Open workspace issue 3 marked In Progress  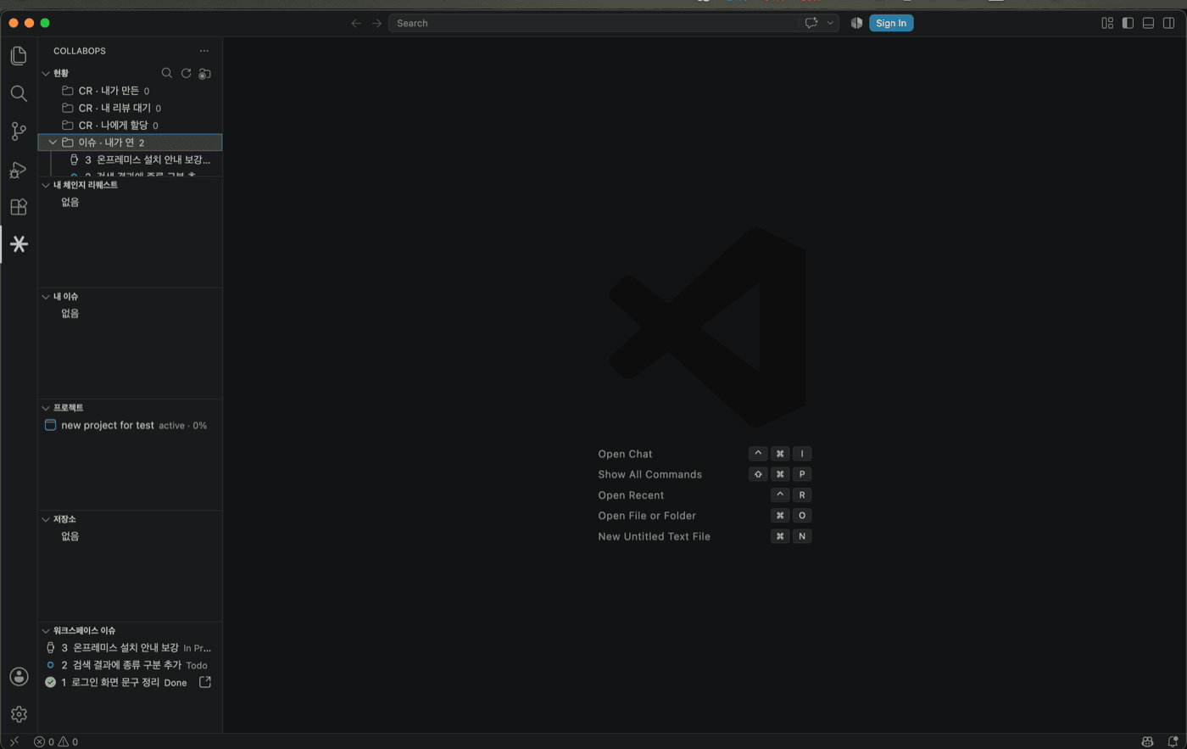tap(130, 647)
